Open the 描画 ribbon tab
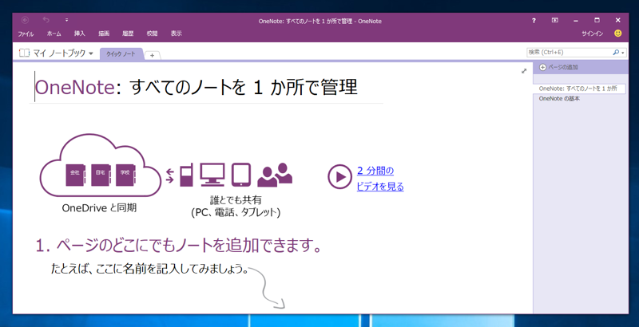The height and width of the screenshot is (327, 639). tap(104, 33)
